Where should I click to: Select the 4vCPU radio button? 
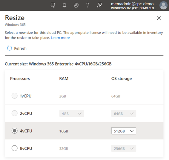pyautogui.click(x=15, y=131)
